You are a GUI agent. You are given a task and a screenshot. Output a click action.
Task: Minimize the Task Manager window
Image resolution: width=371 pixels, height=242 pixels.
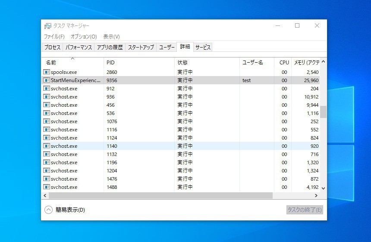pos(278,25)
